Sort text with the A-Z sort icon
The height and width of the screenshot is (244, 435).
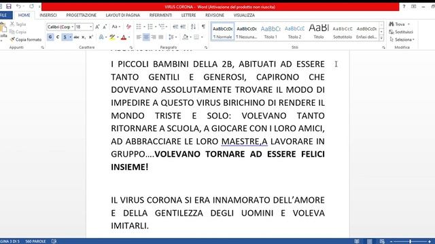click(193, 27)
